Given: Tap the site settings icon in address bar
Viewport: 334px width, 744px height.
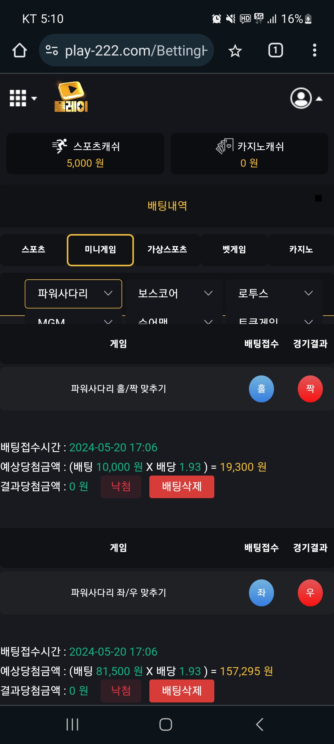Looking at the screenshot, I should pos(52,50).
